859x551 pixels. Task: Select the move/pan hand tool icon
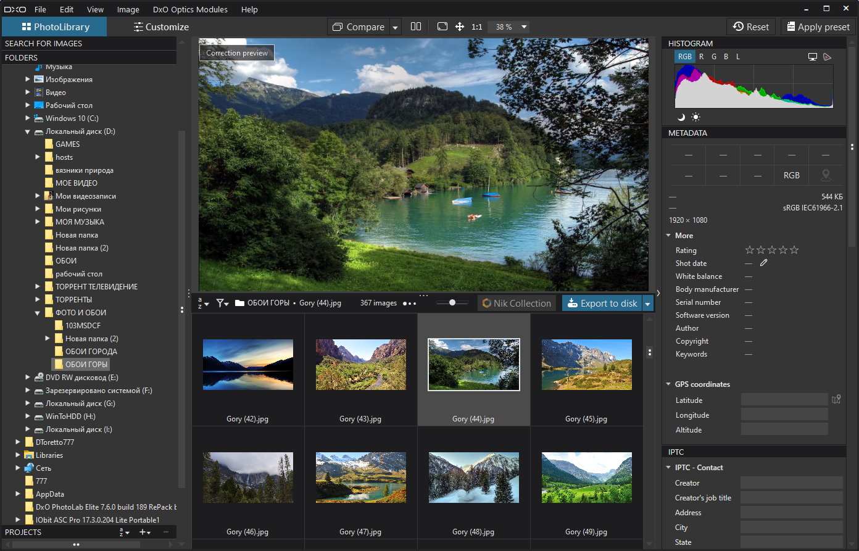click(x=459, y=27)
